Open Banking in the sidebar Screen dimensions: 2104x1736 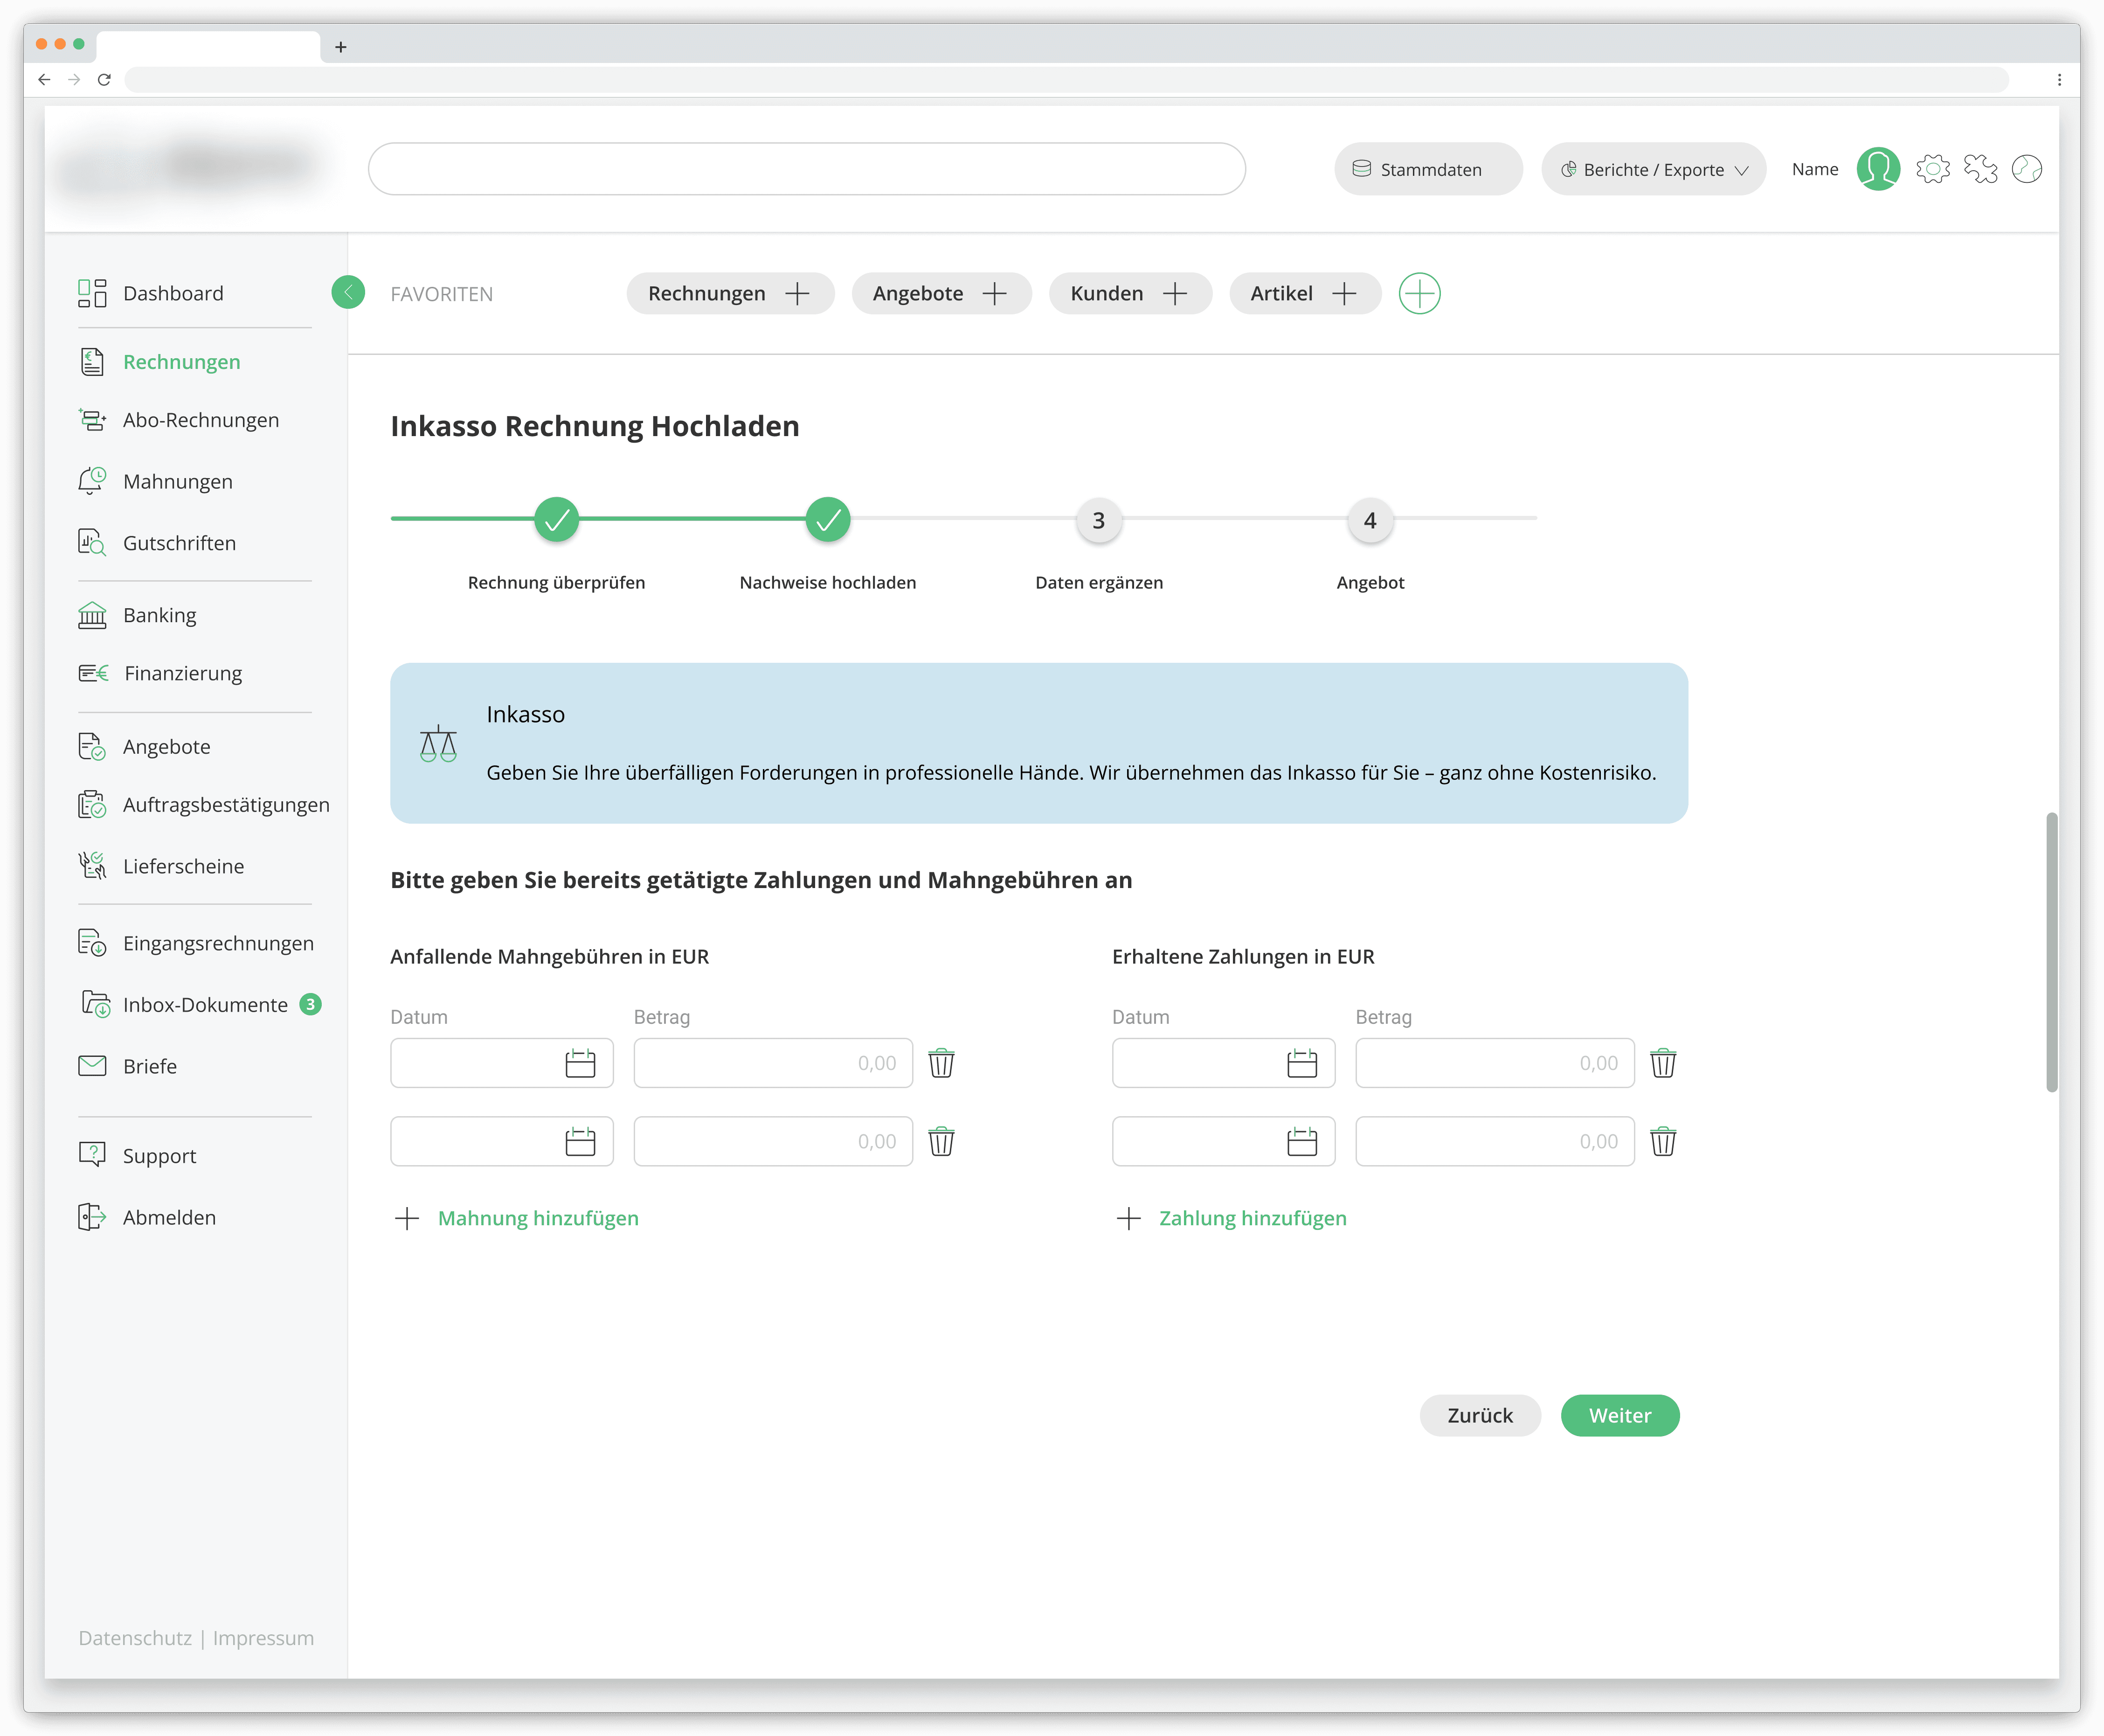click(x=160, y=615)
